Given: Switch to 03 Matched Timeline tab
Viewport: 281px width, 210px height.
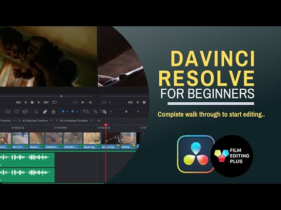Looking at the screenshot, I should tap(35, 121).
